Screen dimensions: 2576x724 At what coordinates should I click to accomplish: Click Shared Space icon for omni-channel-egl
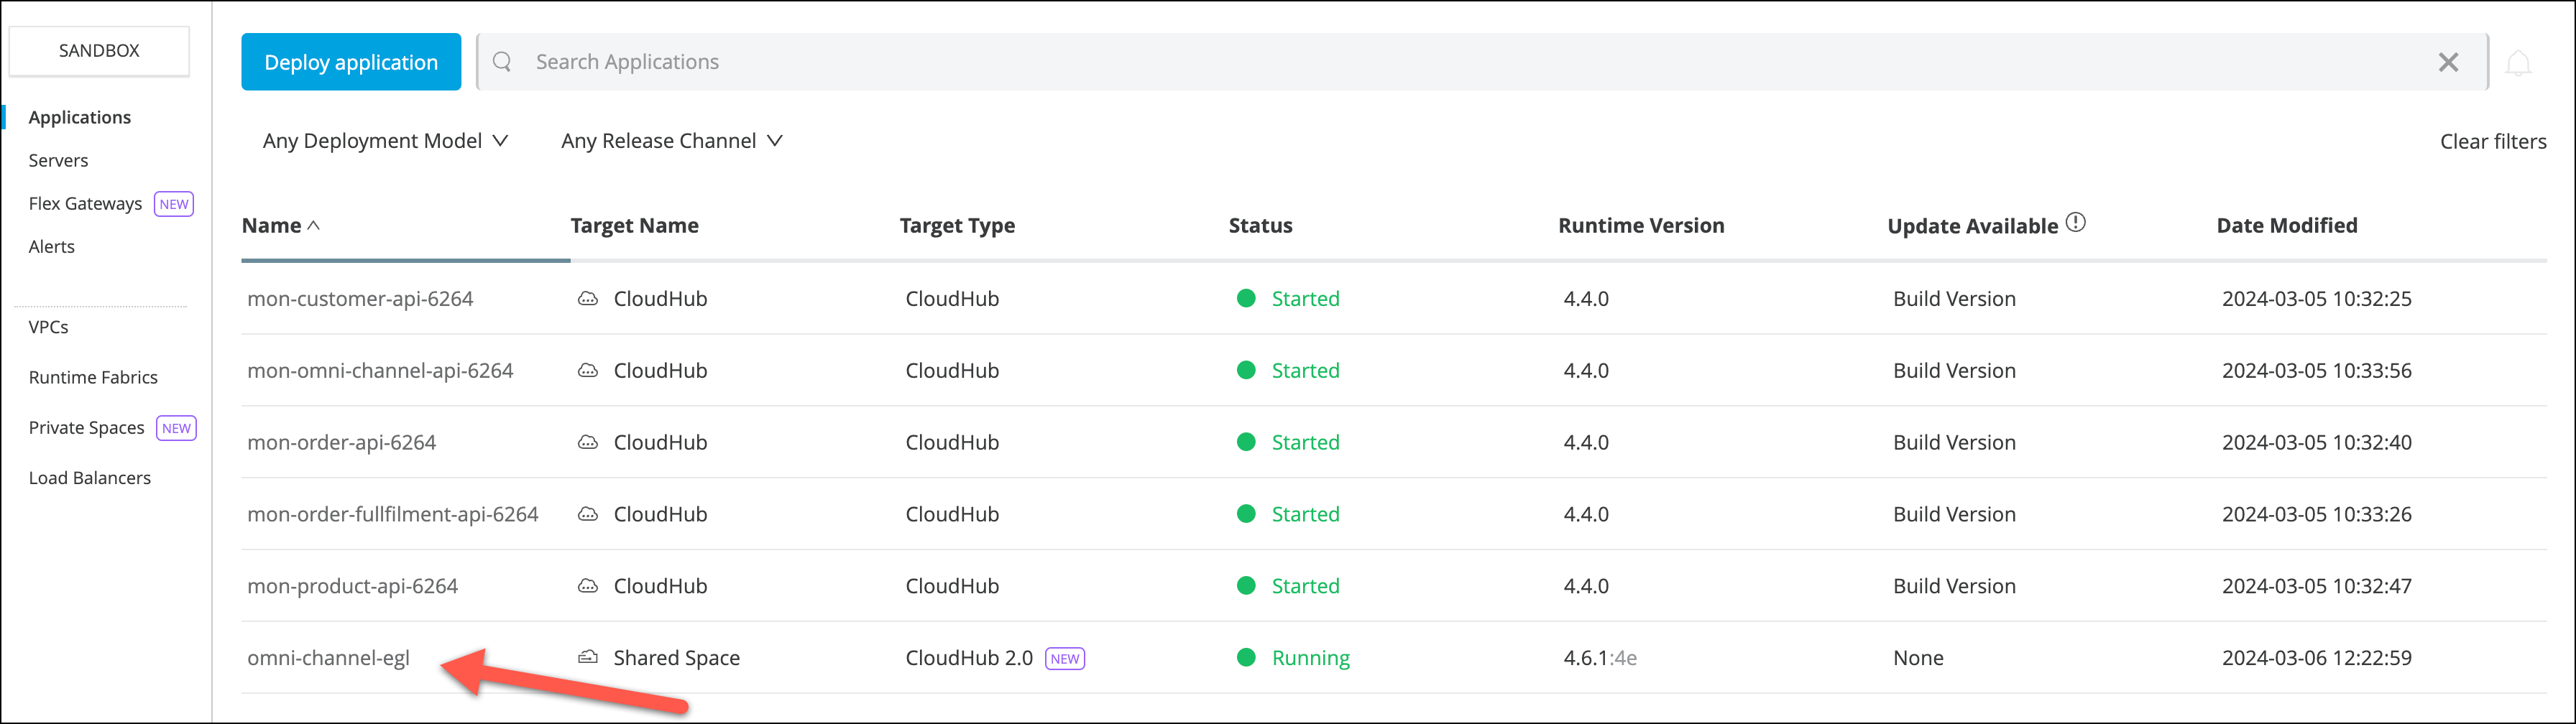point(588,657)
